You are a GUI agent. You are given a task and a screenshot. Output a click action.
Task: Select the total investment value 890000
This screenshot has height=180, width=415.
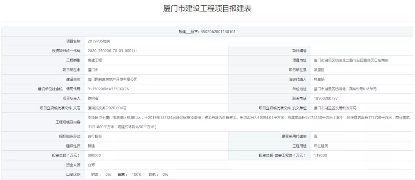(x=94, y=155)
